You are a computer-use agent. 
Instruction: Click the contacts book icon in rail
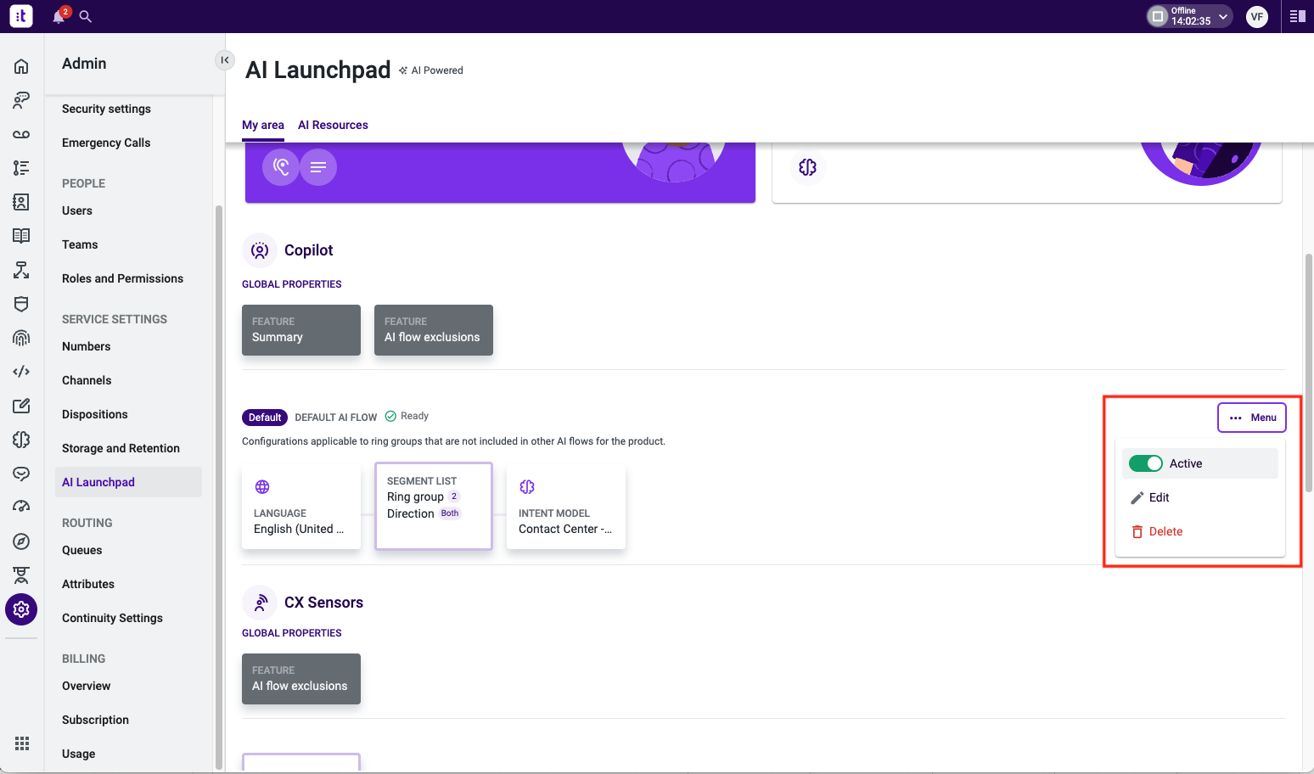[x=21, y=202]
